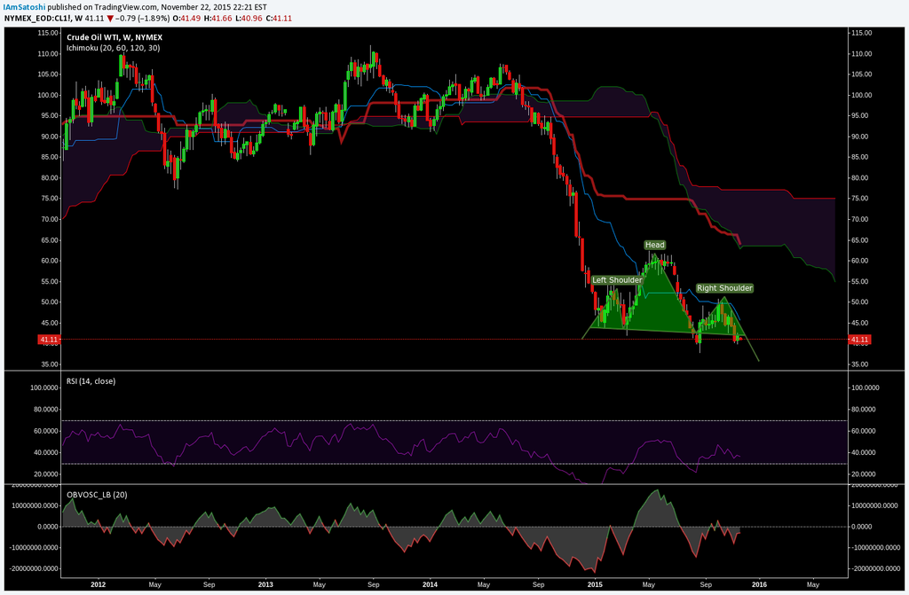Click the Head pattern label
Screen dimensions: 909x595
654,245
